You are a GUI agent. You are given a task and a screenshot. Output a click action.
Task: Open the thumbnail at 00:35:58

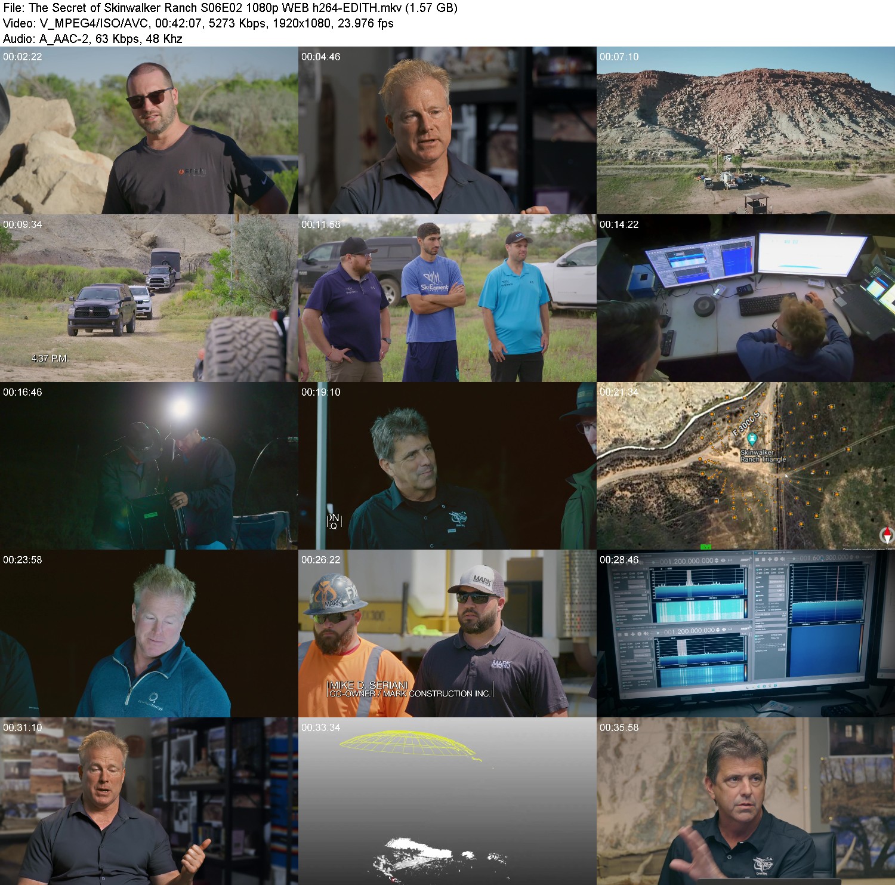click(x=746, y=801)
